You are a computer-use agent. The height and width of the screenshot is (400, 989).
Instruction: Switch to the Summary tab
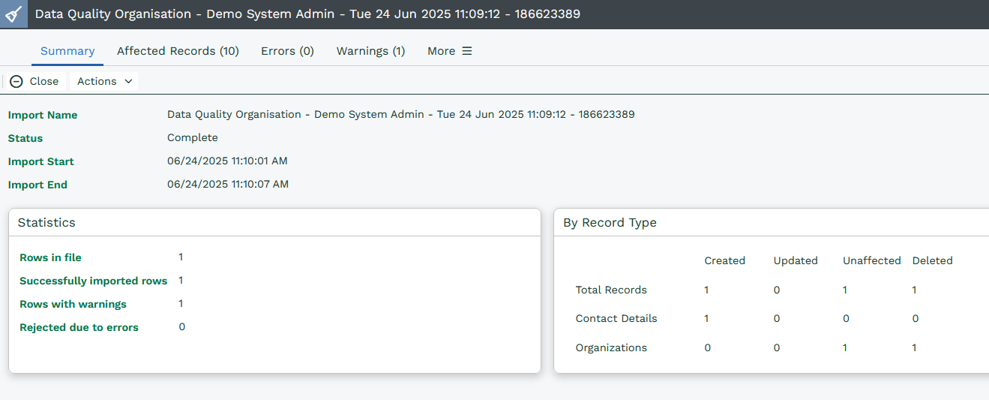[x=67, y=51]
